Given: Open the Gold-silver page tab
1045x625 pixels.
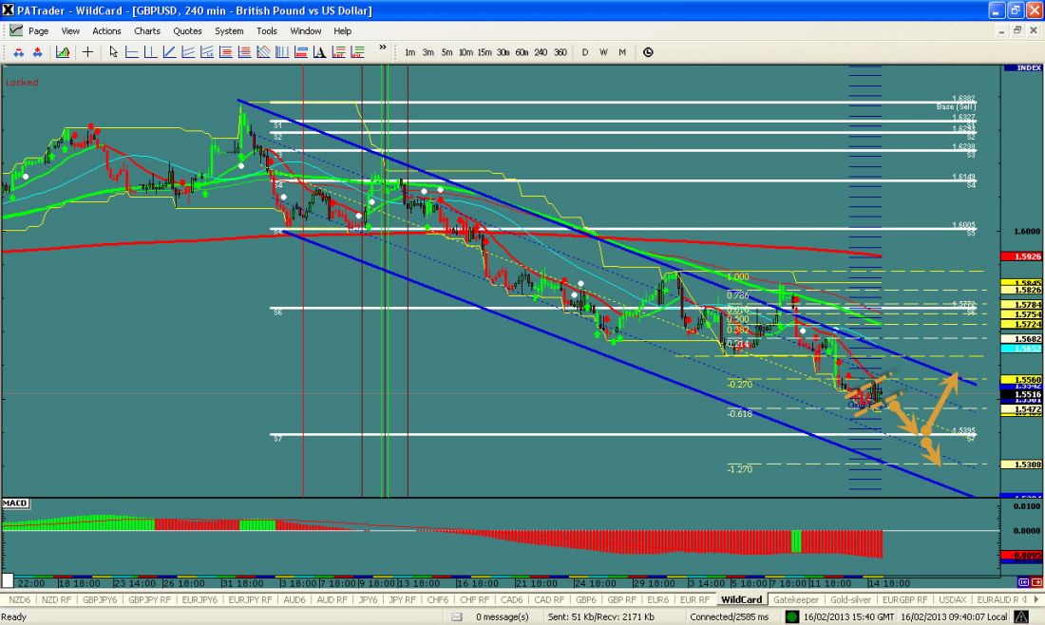Looking at the screenshot, I should click(x=852, y=599).
